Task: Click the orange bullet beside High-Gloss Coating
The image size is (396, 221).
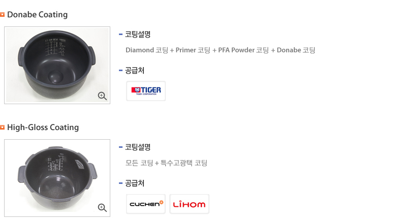Action: point(3,128)
